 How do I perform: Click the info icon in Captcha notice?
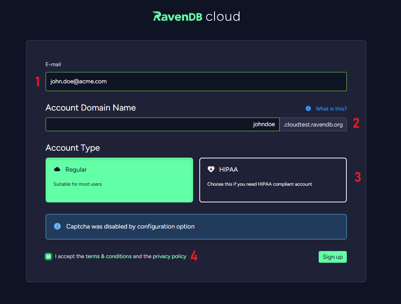tap(57, 226)
